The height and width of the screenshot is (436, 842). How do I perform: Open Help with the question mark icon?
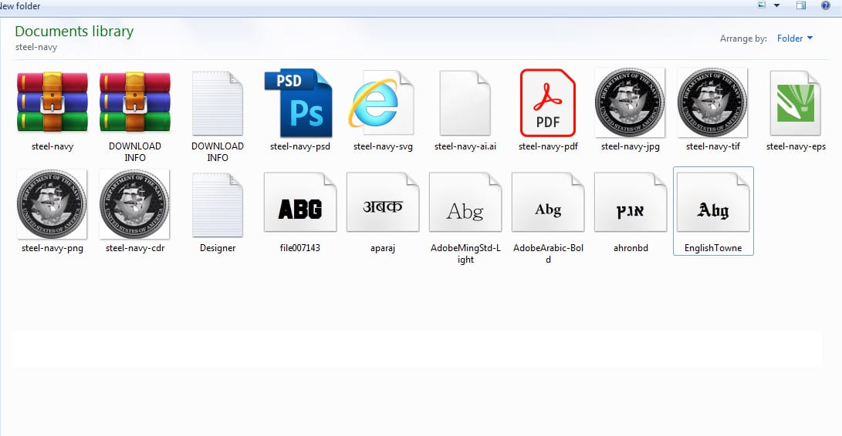point(825,5)
